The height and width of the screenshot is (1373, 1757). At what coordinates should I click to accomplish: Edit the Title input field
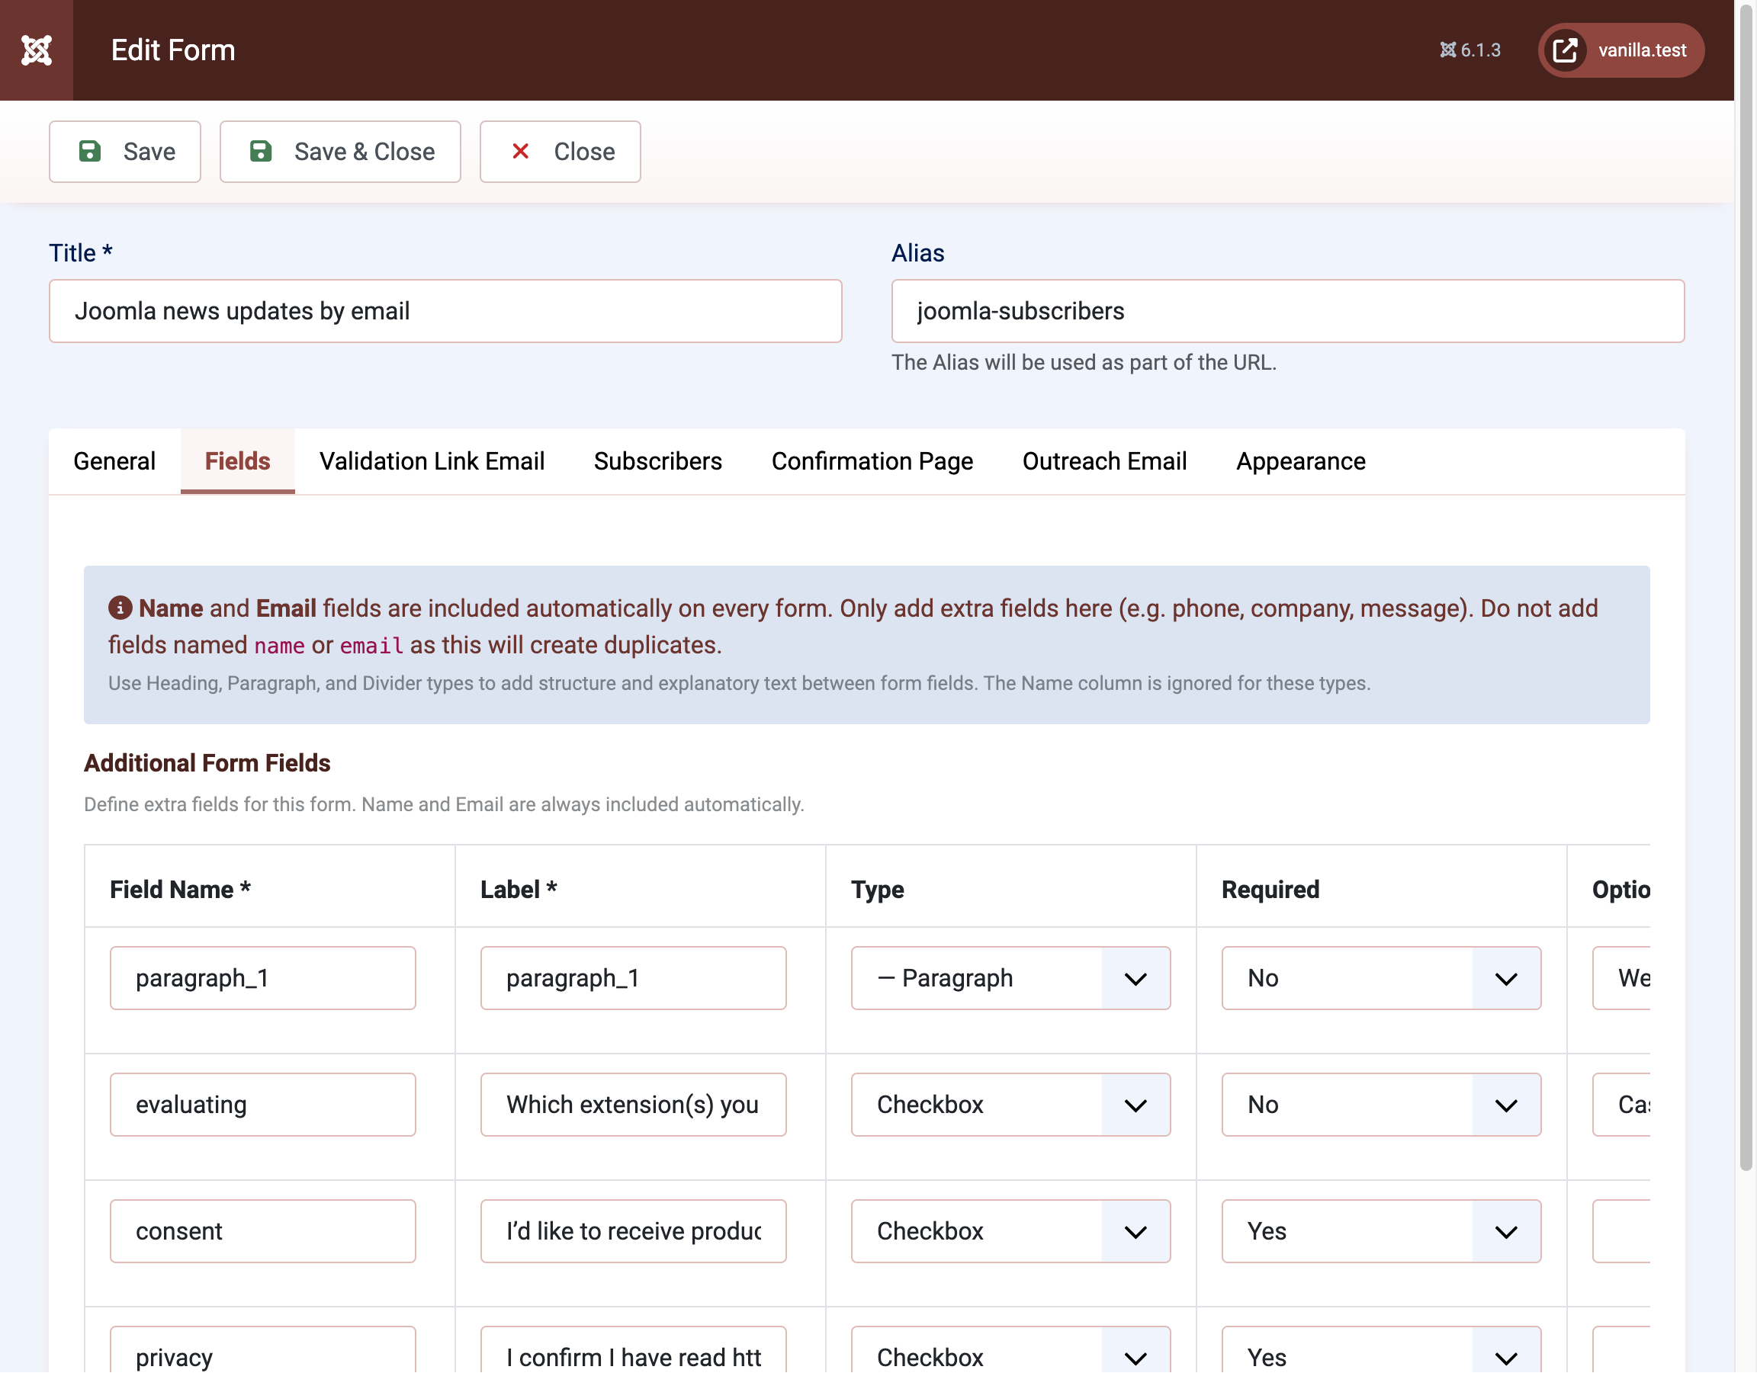445,310
